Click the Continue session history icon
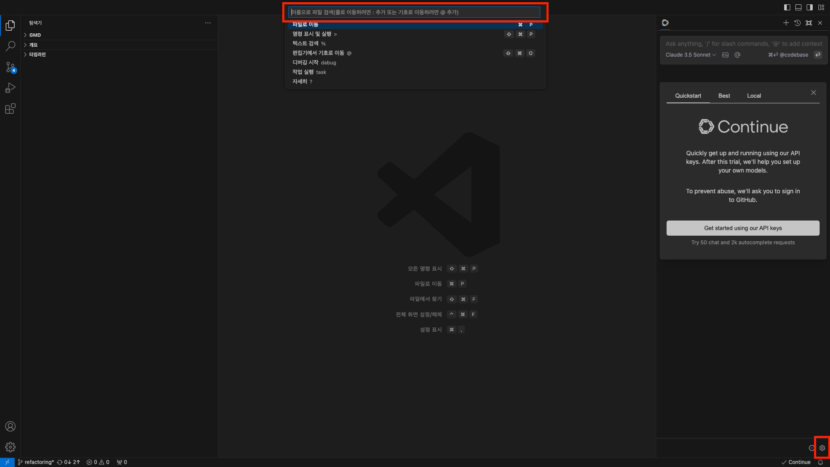 [798, 23]
